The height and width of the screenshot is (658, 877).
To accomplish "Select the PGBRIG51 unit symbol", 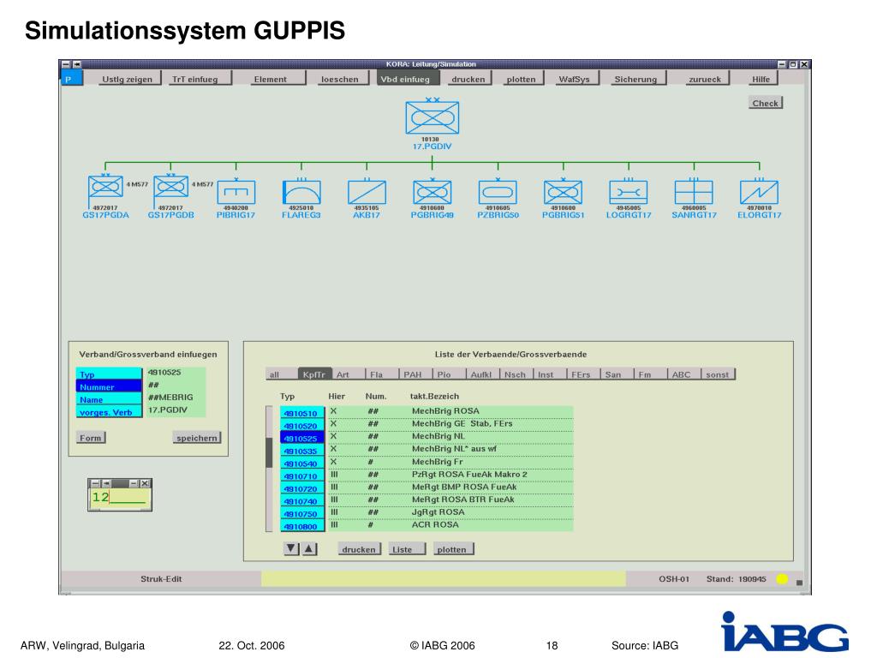I will [564, 192].
